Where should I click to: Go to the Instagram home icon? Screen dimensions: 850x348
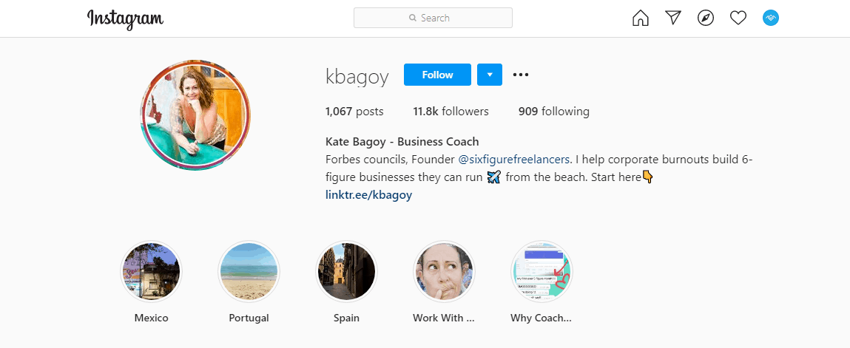[x=640, y=18]
